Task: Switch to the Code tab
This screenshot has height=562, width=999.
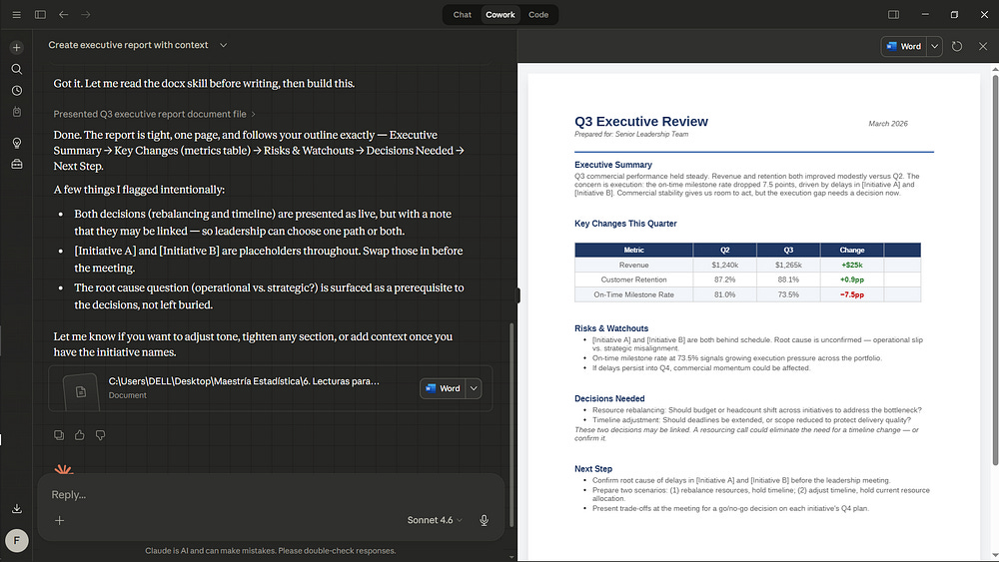Action: 538,15
